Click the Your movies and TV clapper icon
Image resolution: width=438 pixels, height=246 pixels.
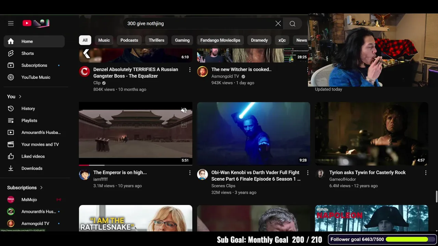11,145
